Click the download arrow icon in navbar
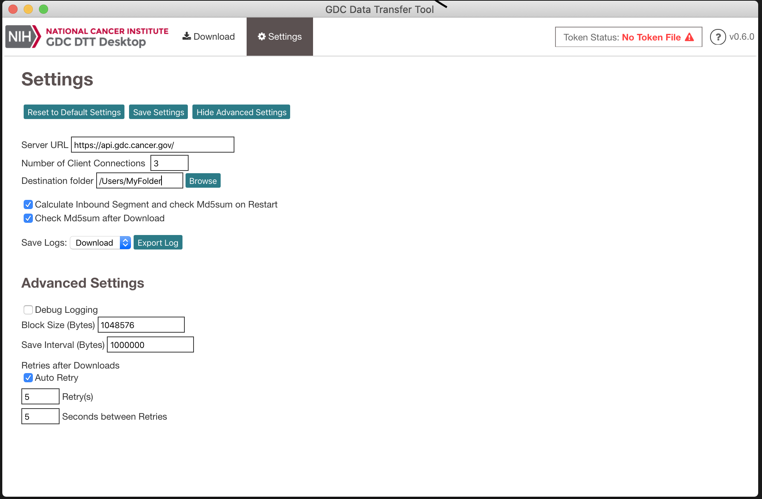This screenshot has width=762, height=499. pyautogui.click(x=186, y=36)
